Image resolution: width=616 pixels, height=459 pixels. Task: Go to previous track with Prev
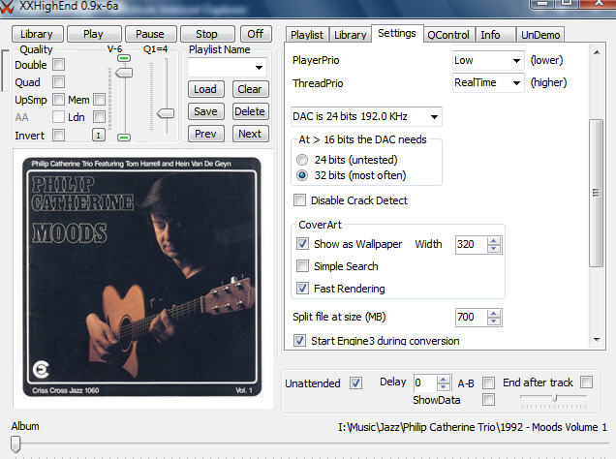click(205, 134)
